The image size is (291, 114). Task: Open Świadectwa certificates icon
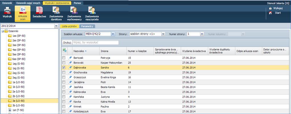coord(39,11)
